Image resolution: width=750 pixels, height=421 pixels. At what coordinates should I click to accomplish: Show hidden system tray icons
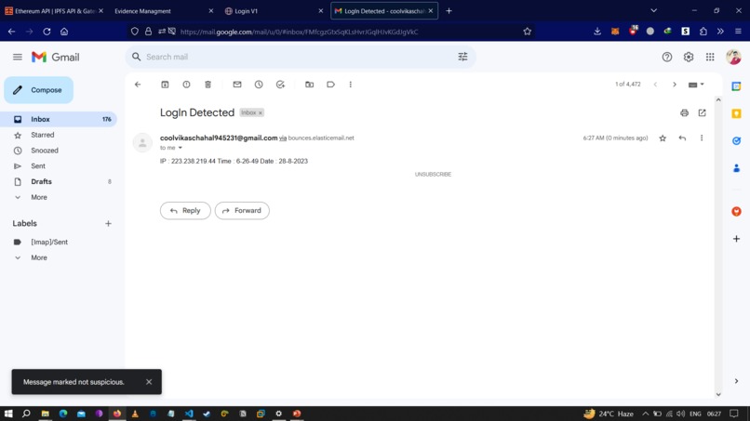tap(645, 414)
